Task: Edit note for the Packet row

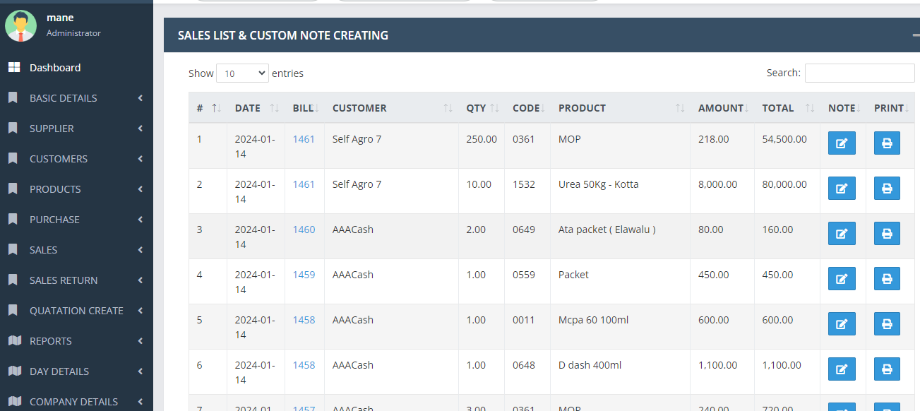Action: (x=841, y=279)
